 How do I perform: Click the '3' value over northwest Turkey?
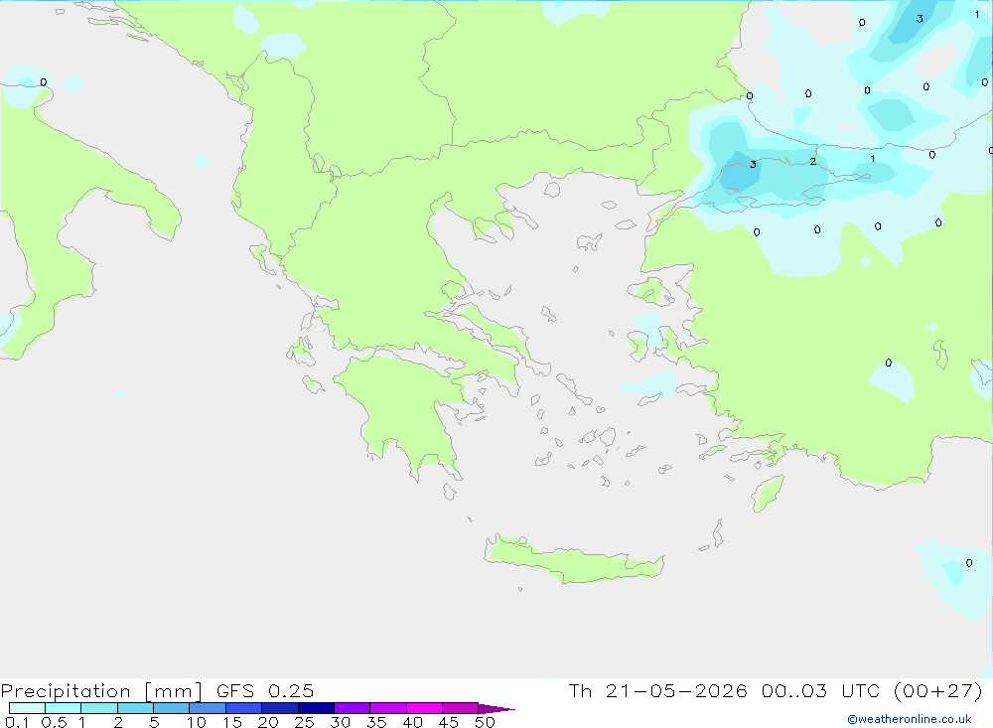(753, 164)
